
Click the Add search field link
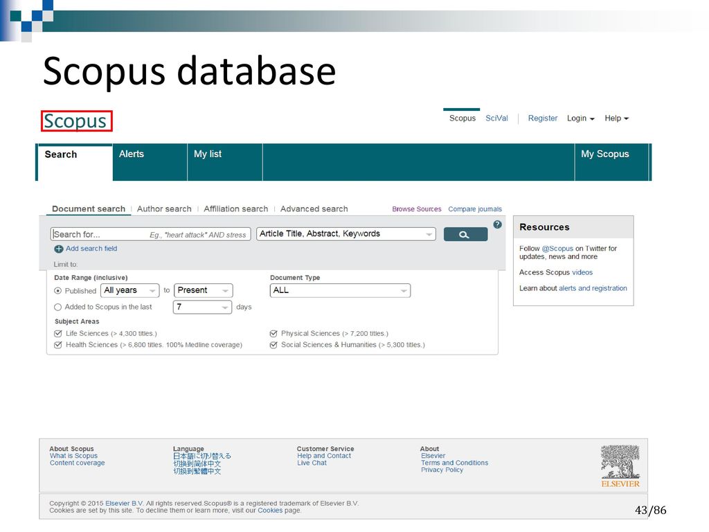point(91,249)
